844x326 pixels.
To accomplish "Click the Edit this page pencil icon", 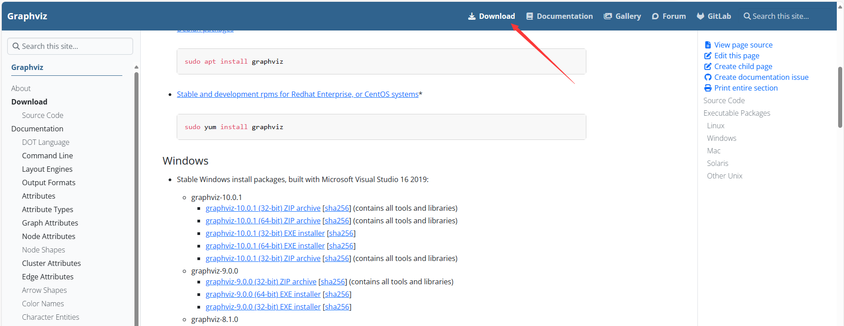I will 708,56.
